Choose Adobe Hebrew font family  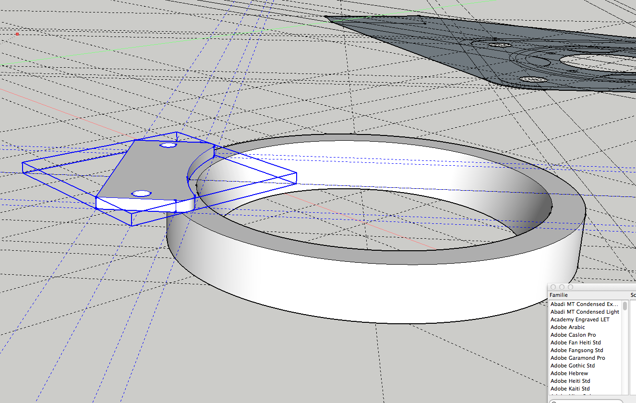click(x=585, y=373)
